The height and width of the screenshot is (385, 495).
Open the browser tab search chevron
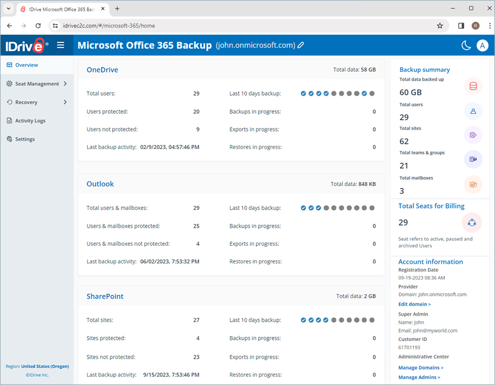coord(8,8)
